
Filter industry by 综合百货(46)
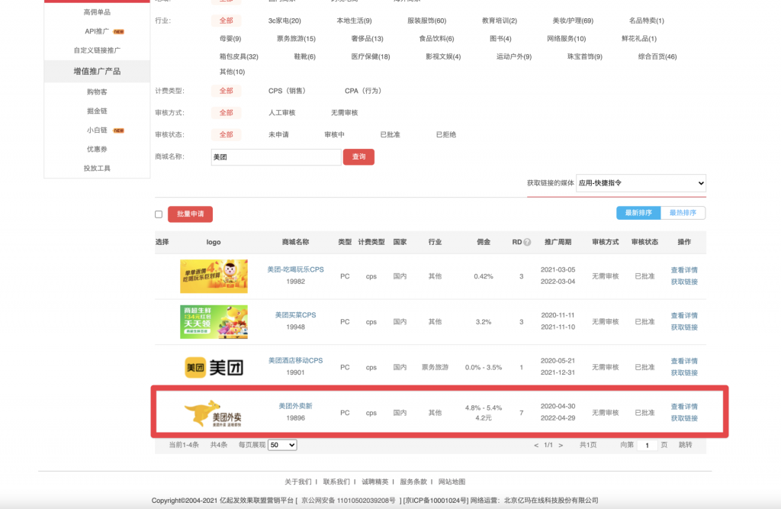pyautogui.click(x=657, y=56)
